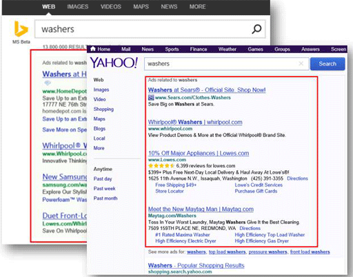Click the Sears favicon beside the Sears URL
Viewport: 353px width, 277px height.
coord(151,98)
